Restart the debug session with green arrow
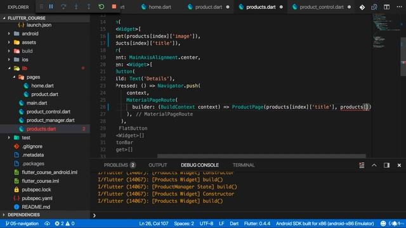Viewport: 406px width, 228px height. click(x=101, y=7)
